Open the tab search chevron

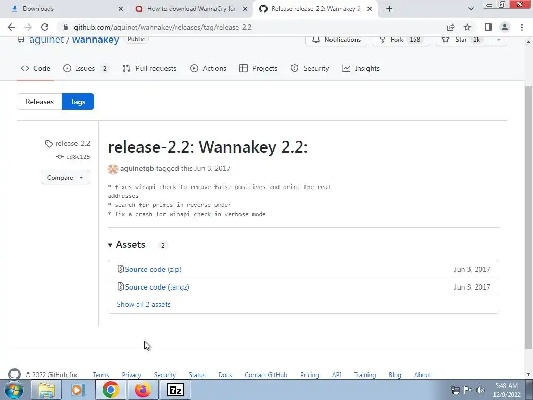point(471,9)
